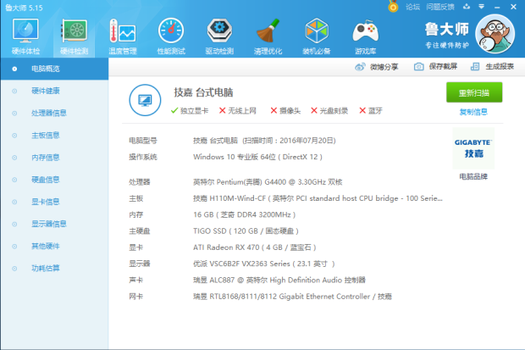Click the 微博分享 Weibo share icon
This screenshot has width=525, height=350.
pyautogui.click(x=360, y=67)
